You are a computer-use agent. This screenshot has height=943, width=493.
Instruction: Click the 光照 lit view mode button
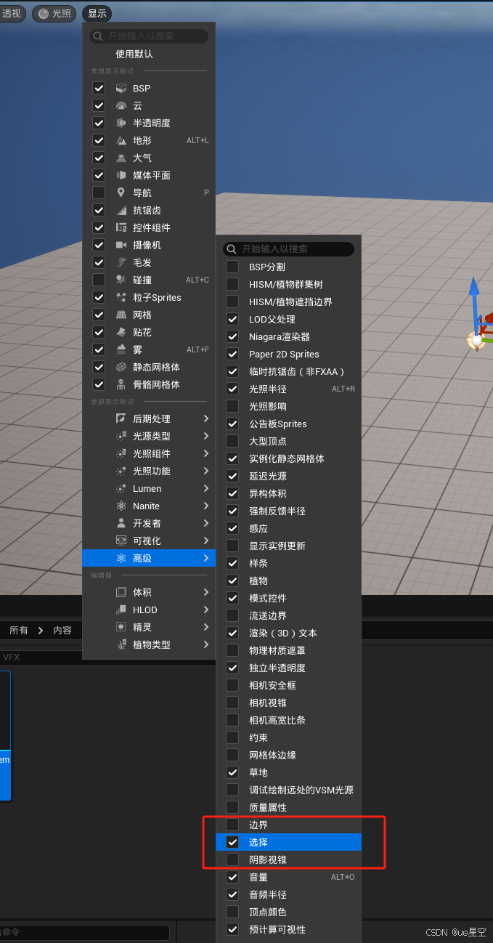54,13
